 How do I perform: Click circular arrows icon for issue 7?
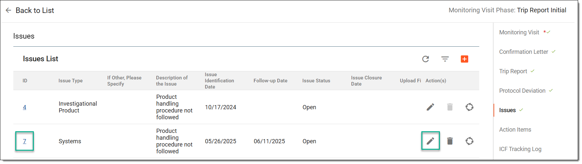[470, 141]
